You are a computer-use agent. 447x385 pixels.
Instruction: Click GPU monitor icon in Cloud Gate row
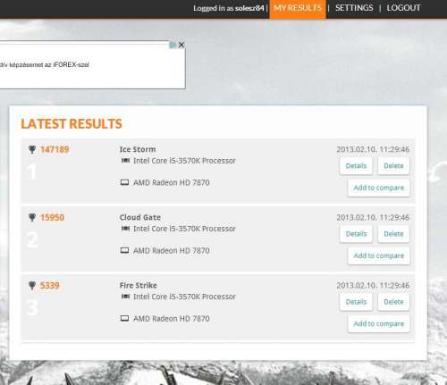(124, 250)
